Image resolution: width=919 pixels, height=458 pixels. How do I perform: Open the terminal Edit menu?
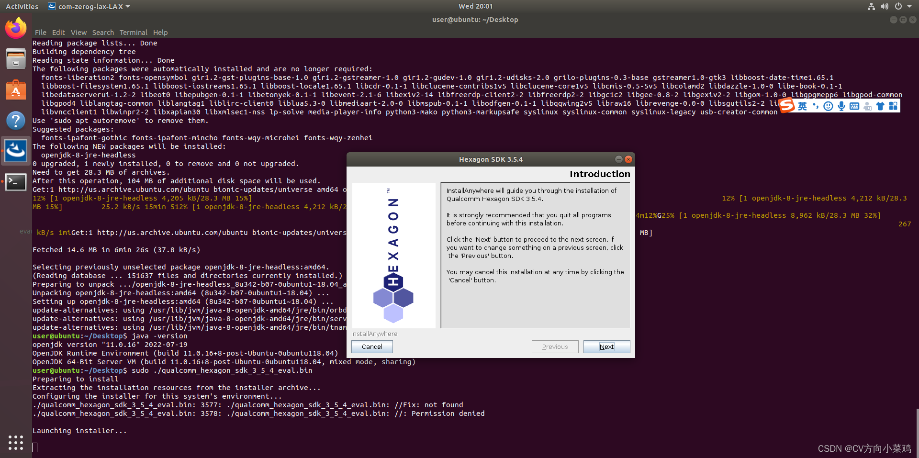pyautogui.click(x=58, y=33)
